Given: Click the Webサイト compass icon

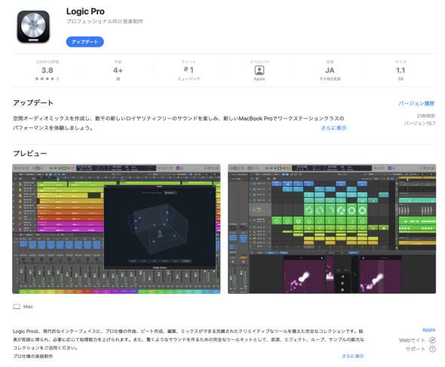Looking at the screenshot, I should coord(432,340).
